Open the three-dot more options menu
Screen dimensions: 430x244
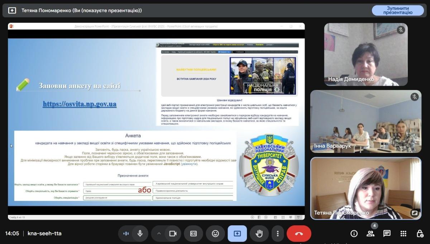tap(277, 234)
